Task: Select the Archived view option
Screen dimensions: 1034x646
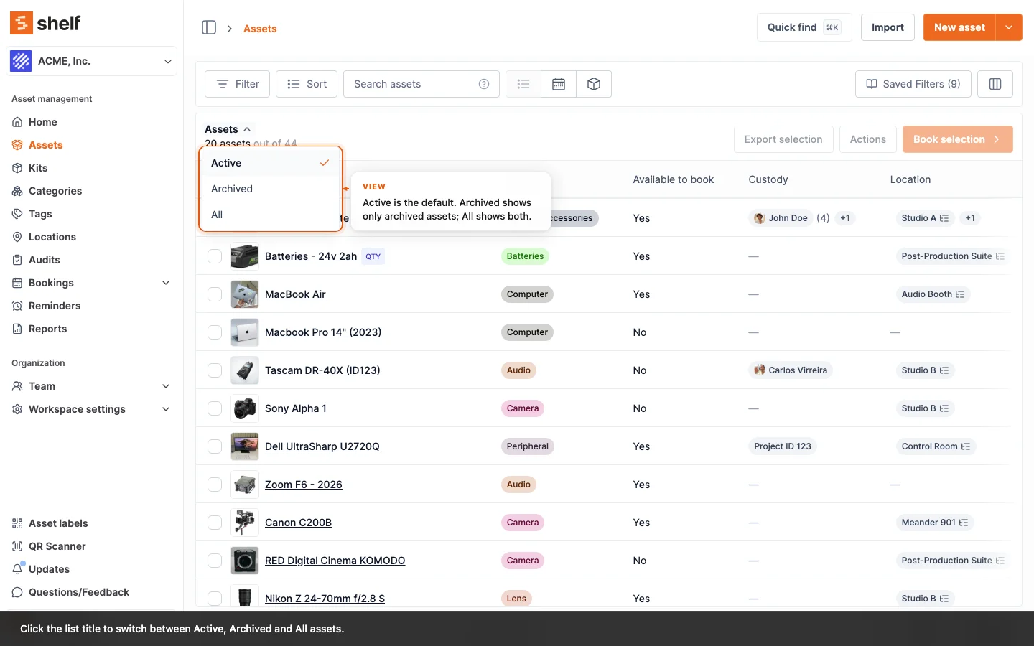Action: click(x=271, y=189)
